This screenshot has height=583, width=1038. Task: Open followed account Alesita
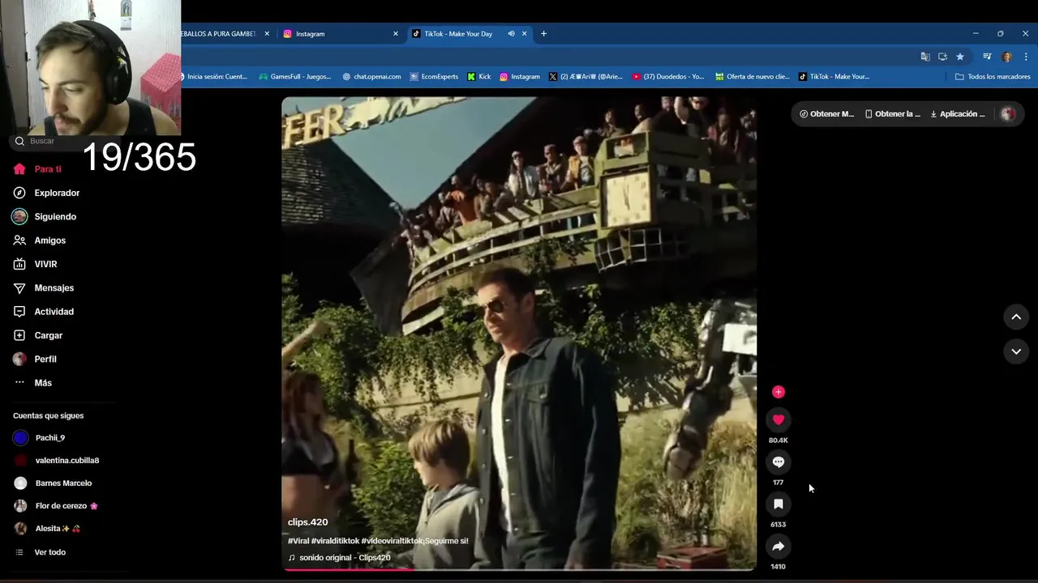pyautogui.click(x=47, y=528)
